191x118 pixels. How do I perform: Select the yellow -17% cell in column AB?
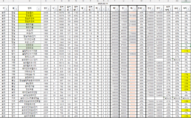point(186,74)
